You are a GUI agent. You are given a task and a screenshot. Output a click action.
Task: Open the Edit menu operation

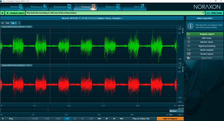pyautogui.click(x=205, y=38)
